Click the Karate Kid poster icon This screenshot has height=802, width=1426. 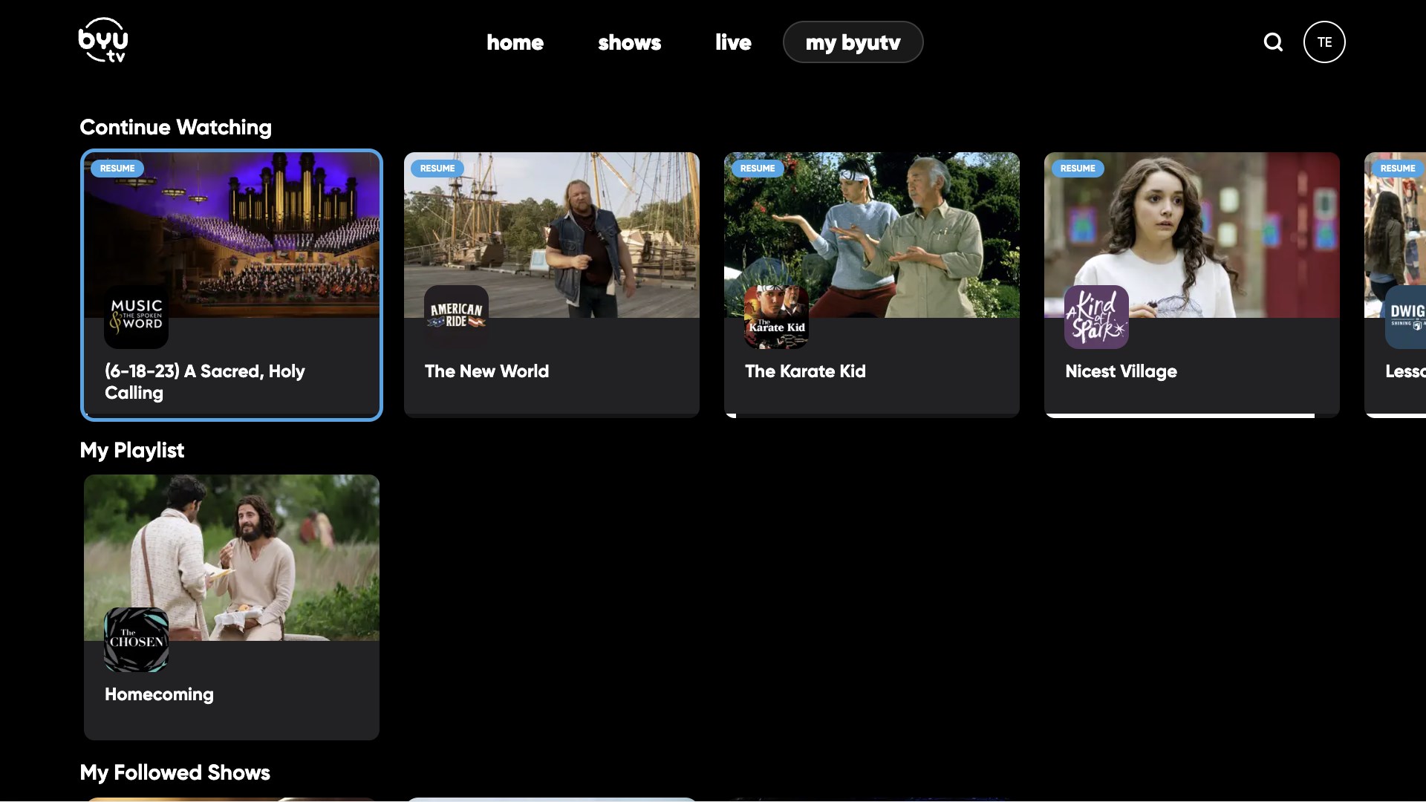(776, 317)
